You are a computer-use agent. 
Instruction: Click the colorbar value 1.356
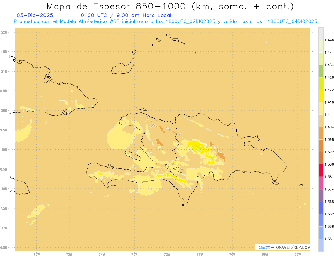click(x=329, y=227)
